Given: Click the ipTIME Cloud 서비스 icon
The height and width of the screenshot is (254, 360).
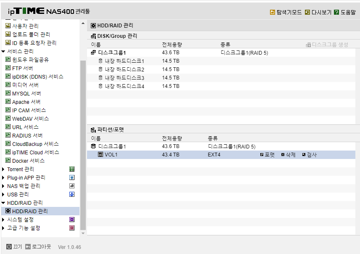Looking at the screenshot, I should pyautogui.click(x=8, y=152).
